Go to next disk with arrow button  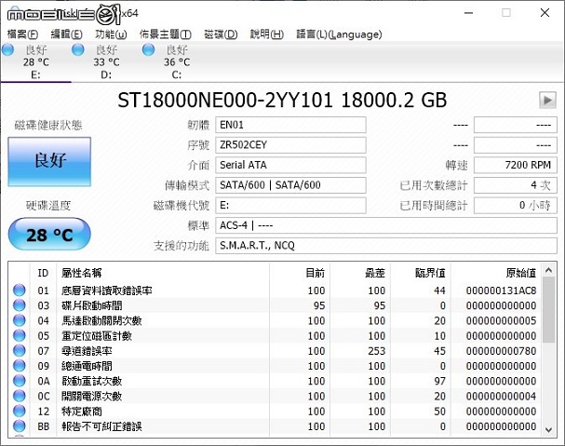point(547,100)
